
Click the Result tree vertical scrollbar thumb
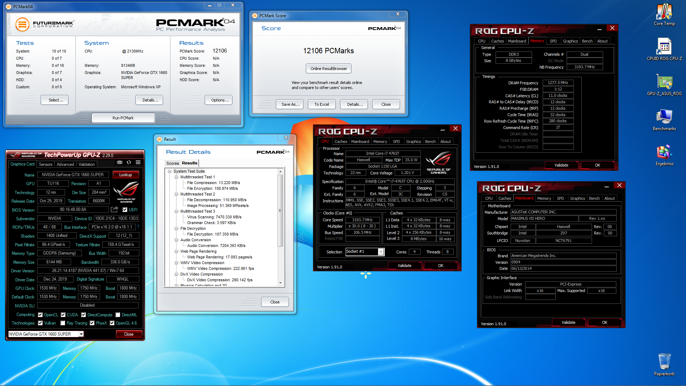[x=280, y=211]
